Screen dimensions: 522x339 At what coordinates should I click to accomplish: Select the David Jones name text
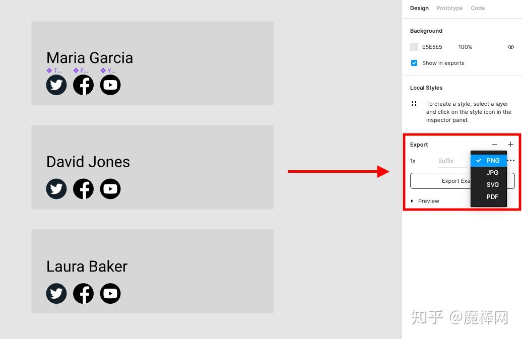coord(88,162)
